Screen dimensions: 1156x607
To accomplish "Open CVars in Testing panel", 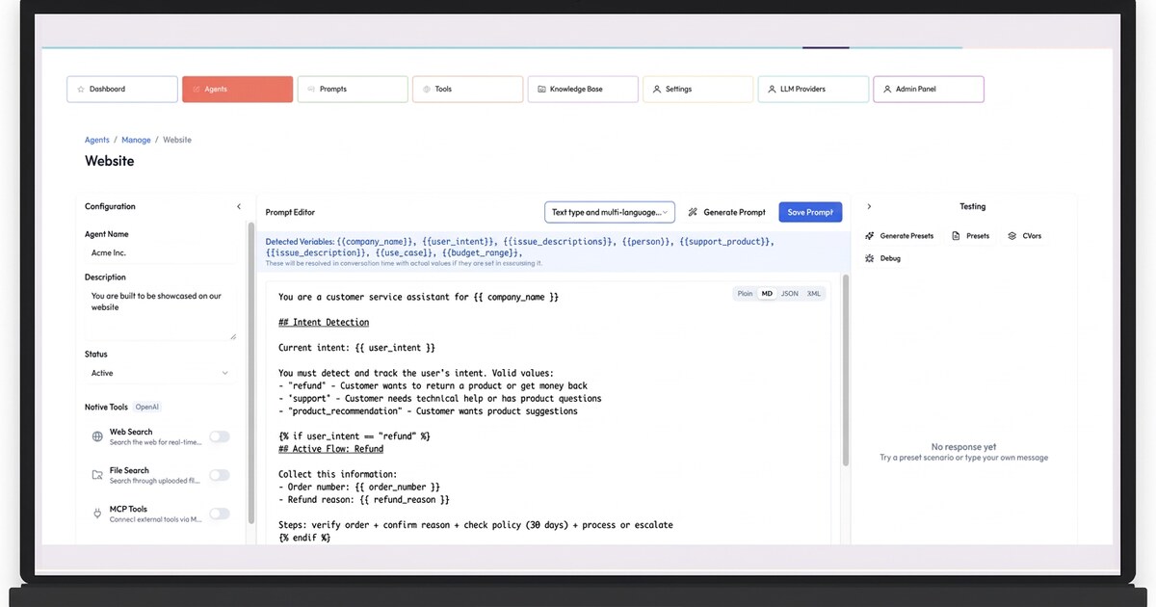I will (1024, 236).
